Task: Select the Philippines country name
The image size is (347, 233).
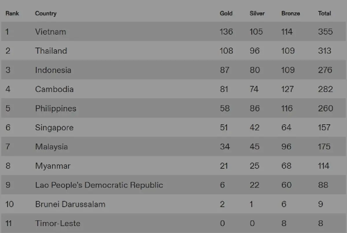Action: pos(56,108)
